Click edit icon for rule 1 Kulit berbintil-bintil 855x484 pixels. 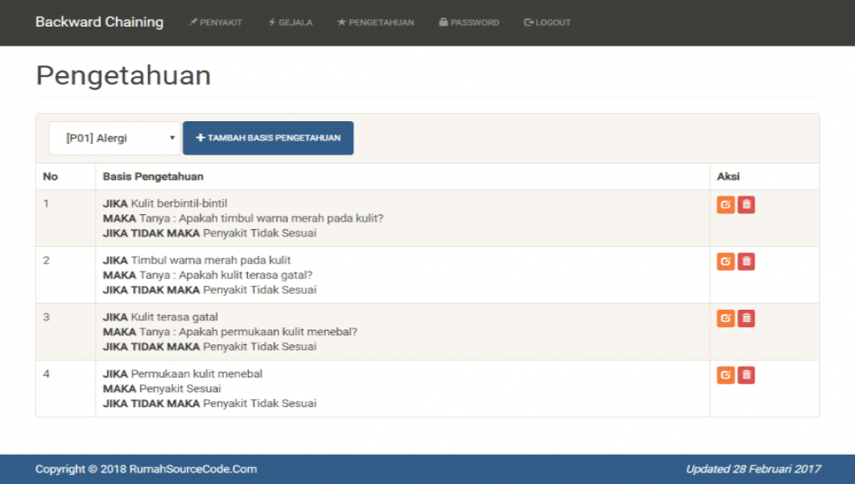click(x=726, y=205)
